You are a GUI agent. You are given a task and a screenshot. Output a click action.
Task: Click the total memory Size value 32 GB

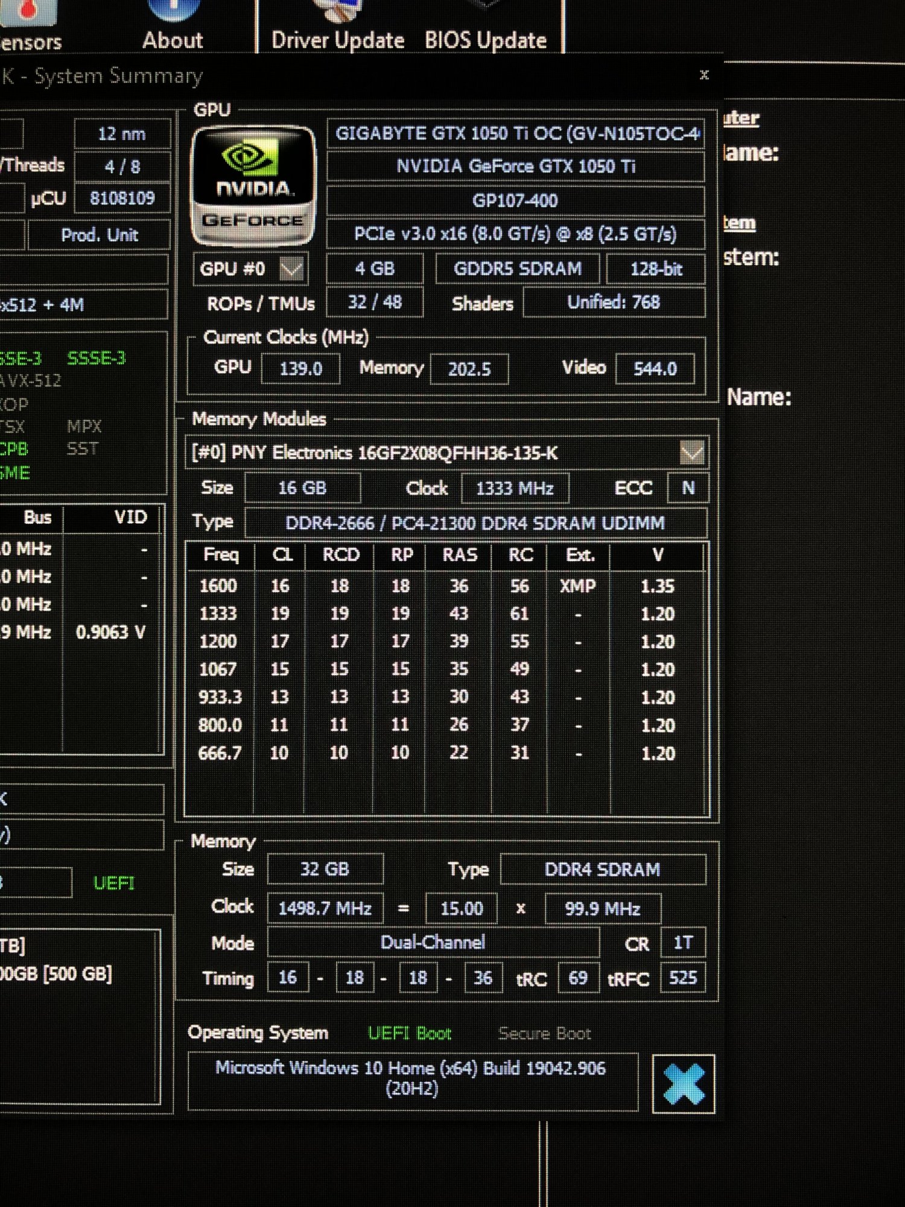coord(325,870)
